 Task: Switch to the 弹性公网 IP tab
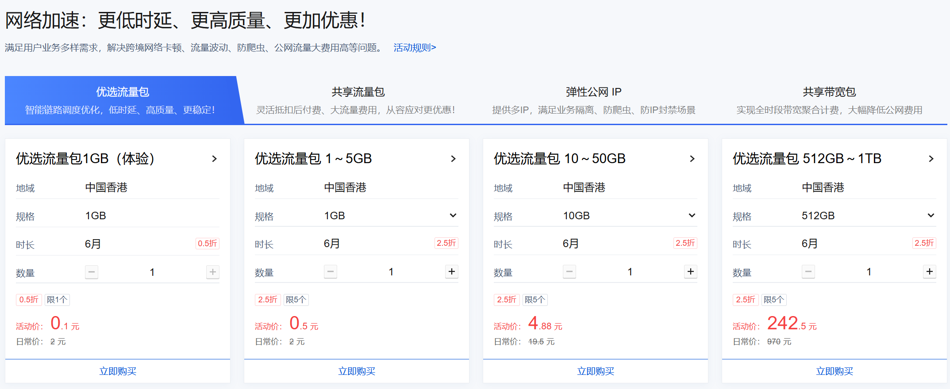(593, 100)
